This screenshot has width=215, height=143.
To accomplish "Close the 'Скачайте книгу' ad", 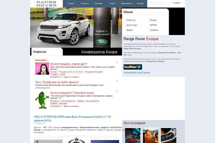I will (117, 91).
